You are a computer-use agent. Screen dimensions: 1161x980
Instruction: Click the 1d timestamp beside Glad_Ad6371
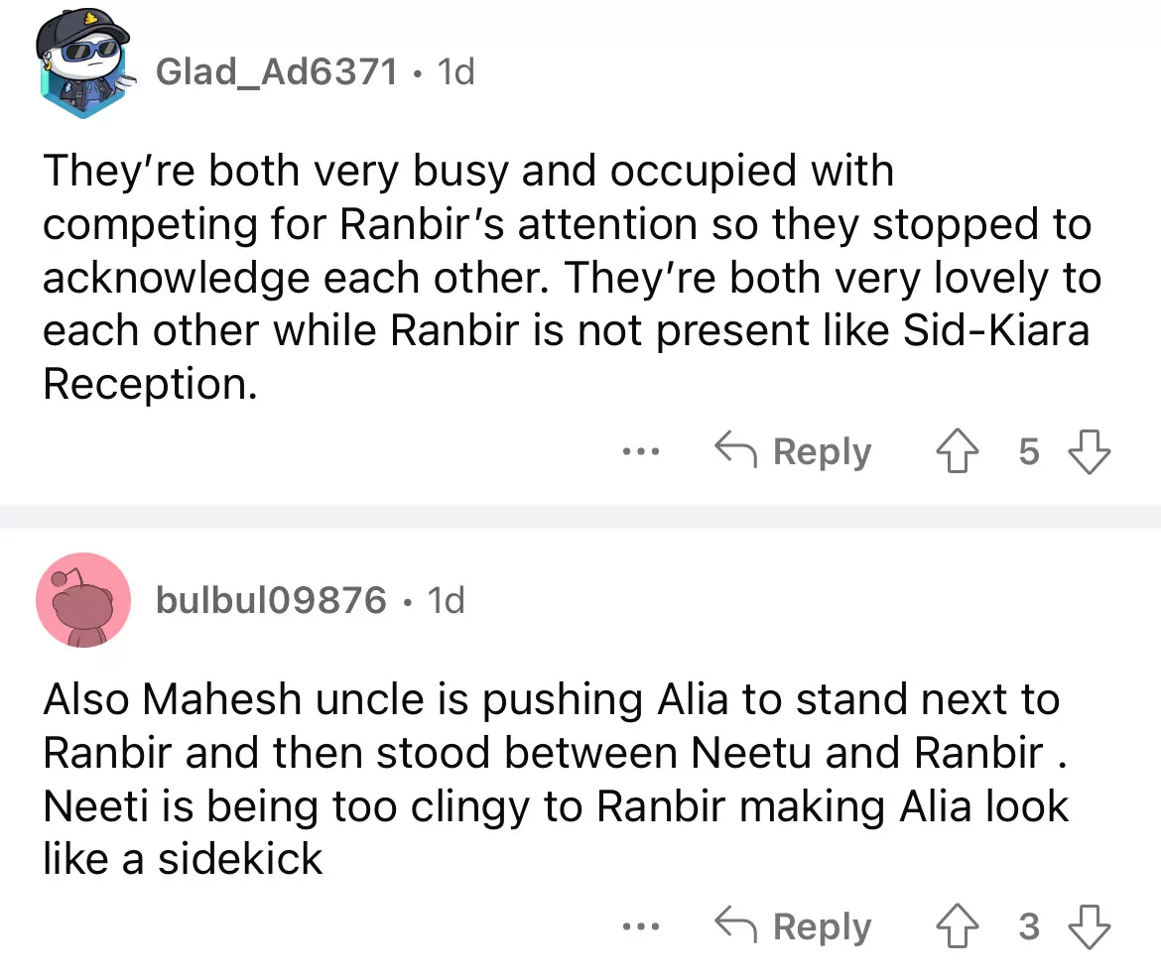coord(456,71)
